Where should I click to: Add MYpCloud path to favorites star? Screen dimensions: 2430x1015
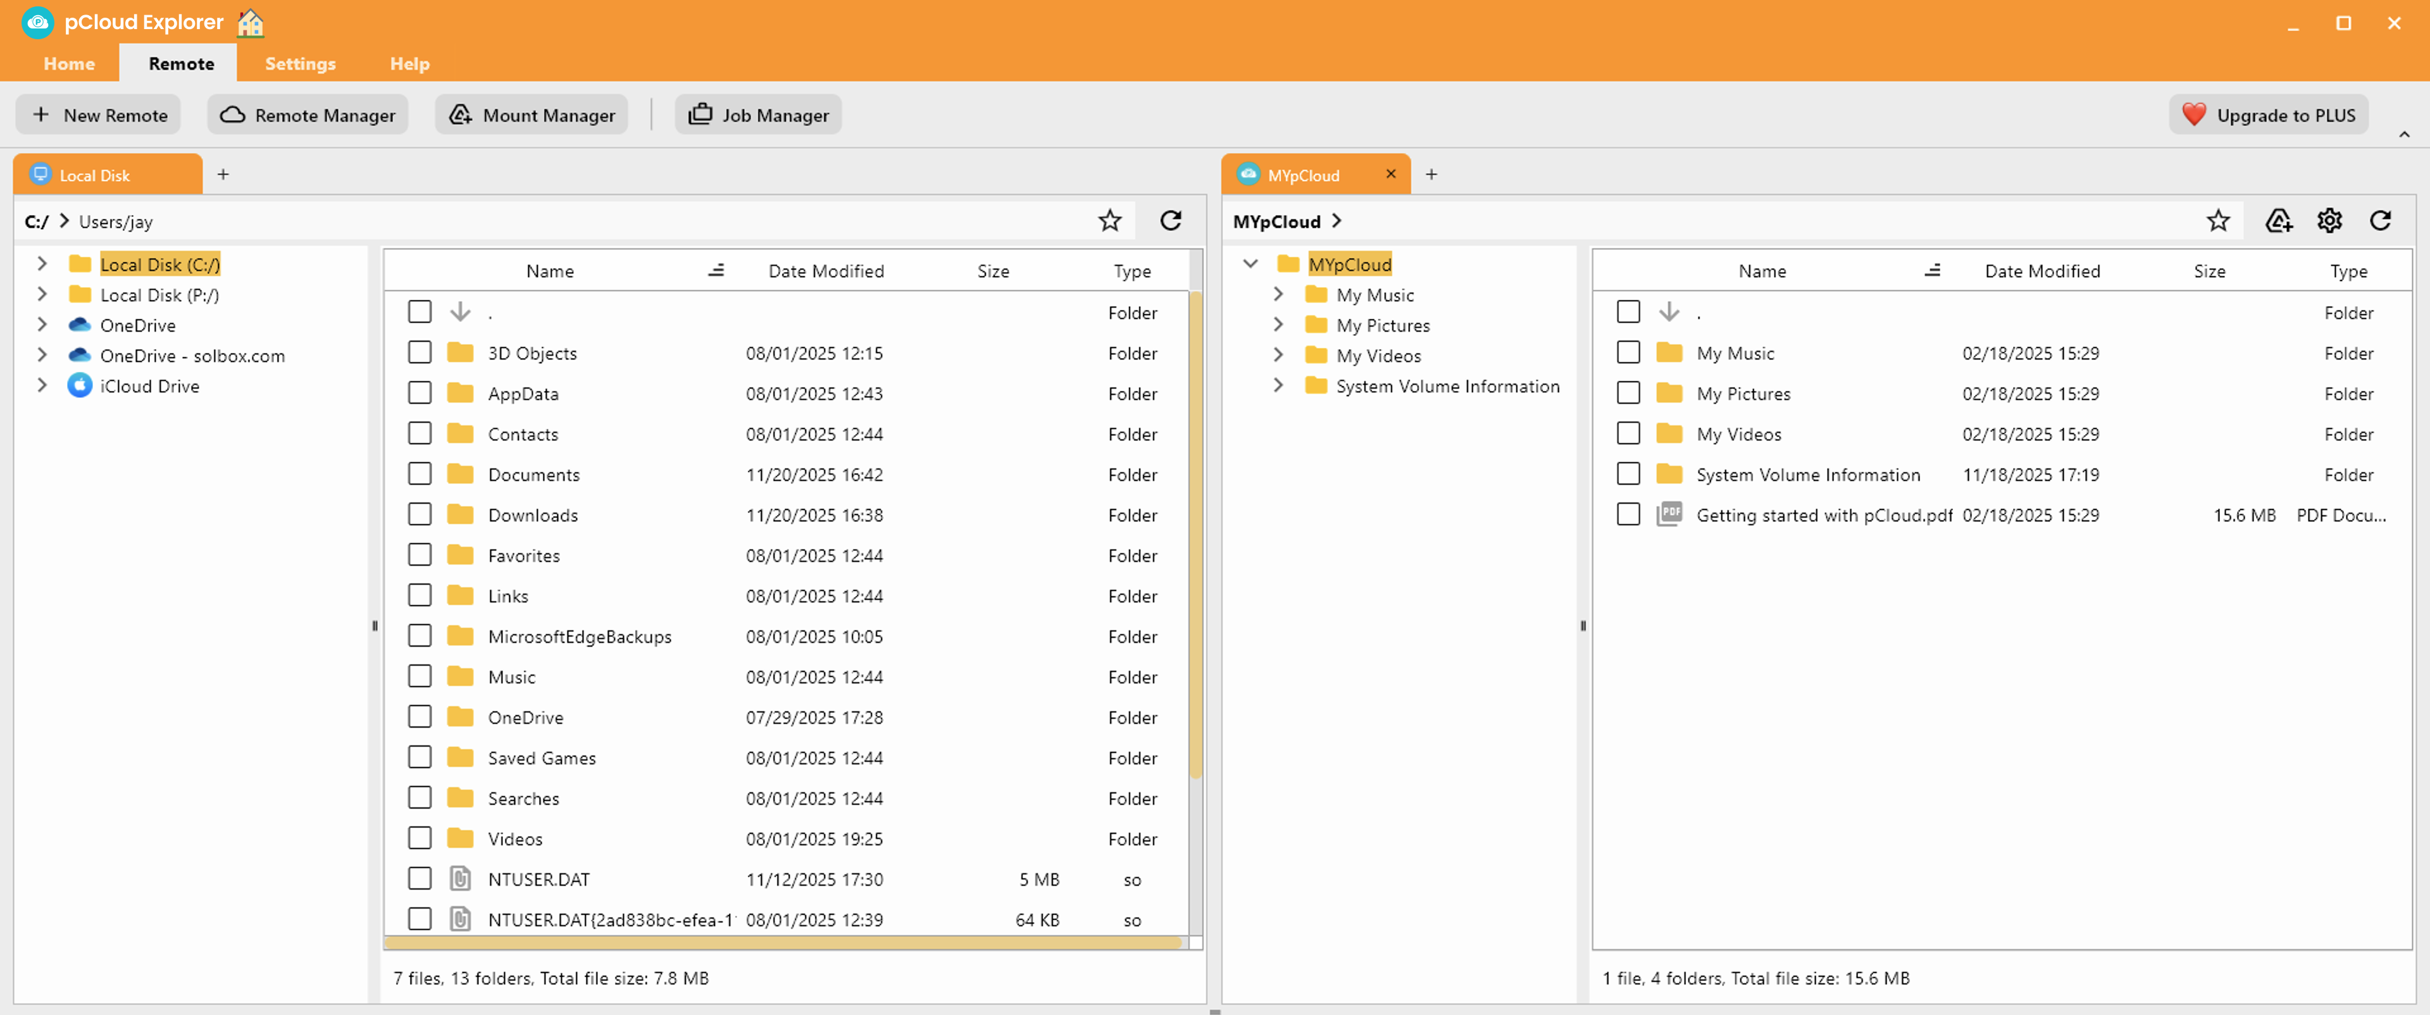[2219, 220]
